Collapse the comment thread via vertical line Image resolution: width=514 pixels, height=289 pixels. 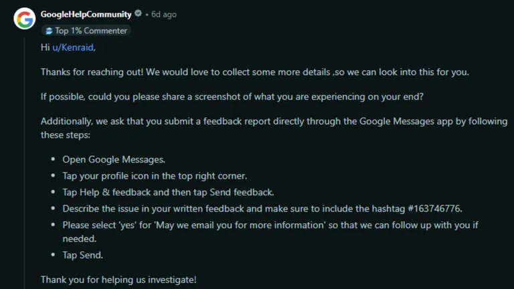tap(24, 163)
